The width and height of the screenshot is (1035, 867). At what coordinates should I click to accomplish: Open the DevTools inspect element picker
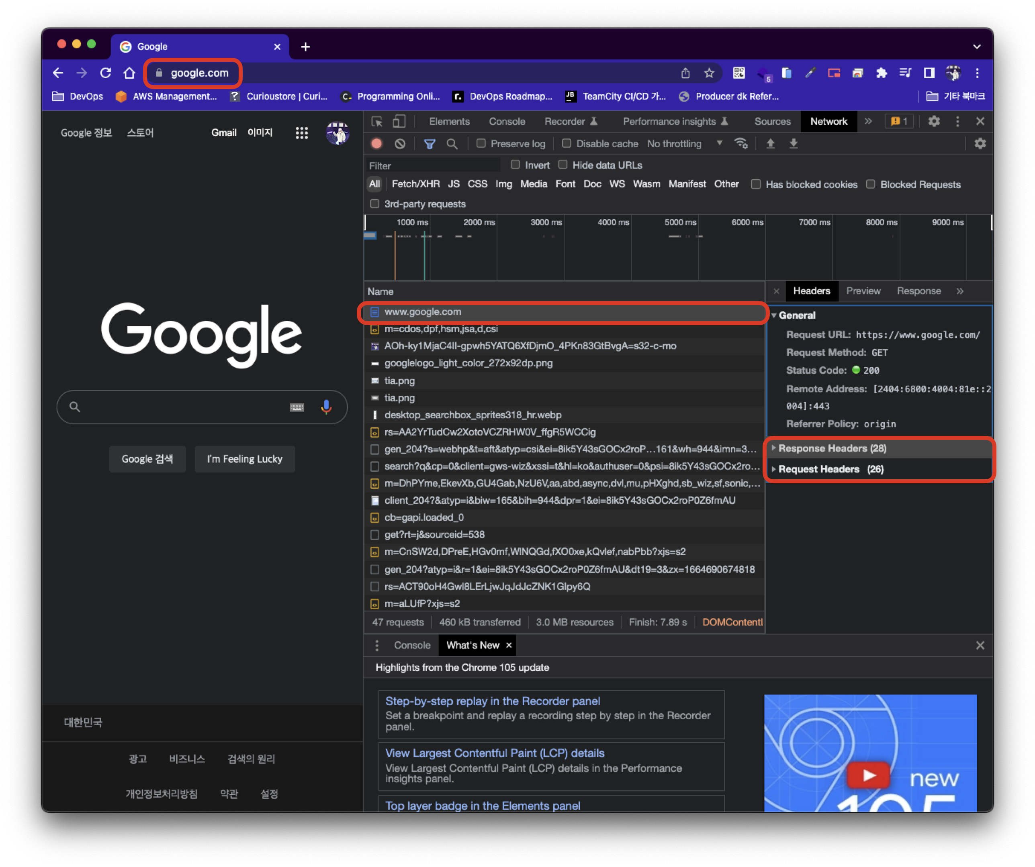pyautogui.click(x=377, y=121)
